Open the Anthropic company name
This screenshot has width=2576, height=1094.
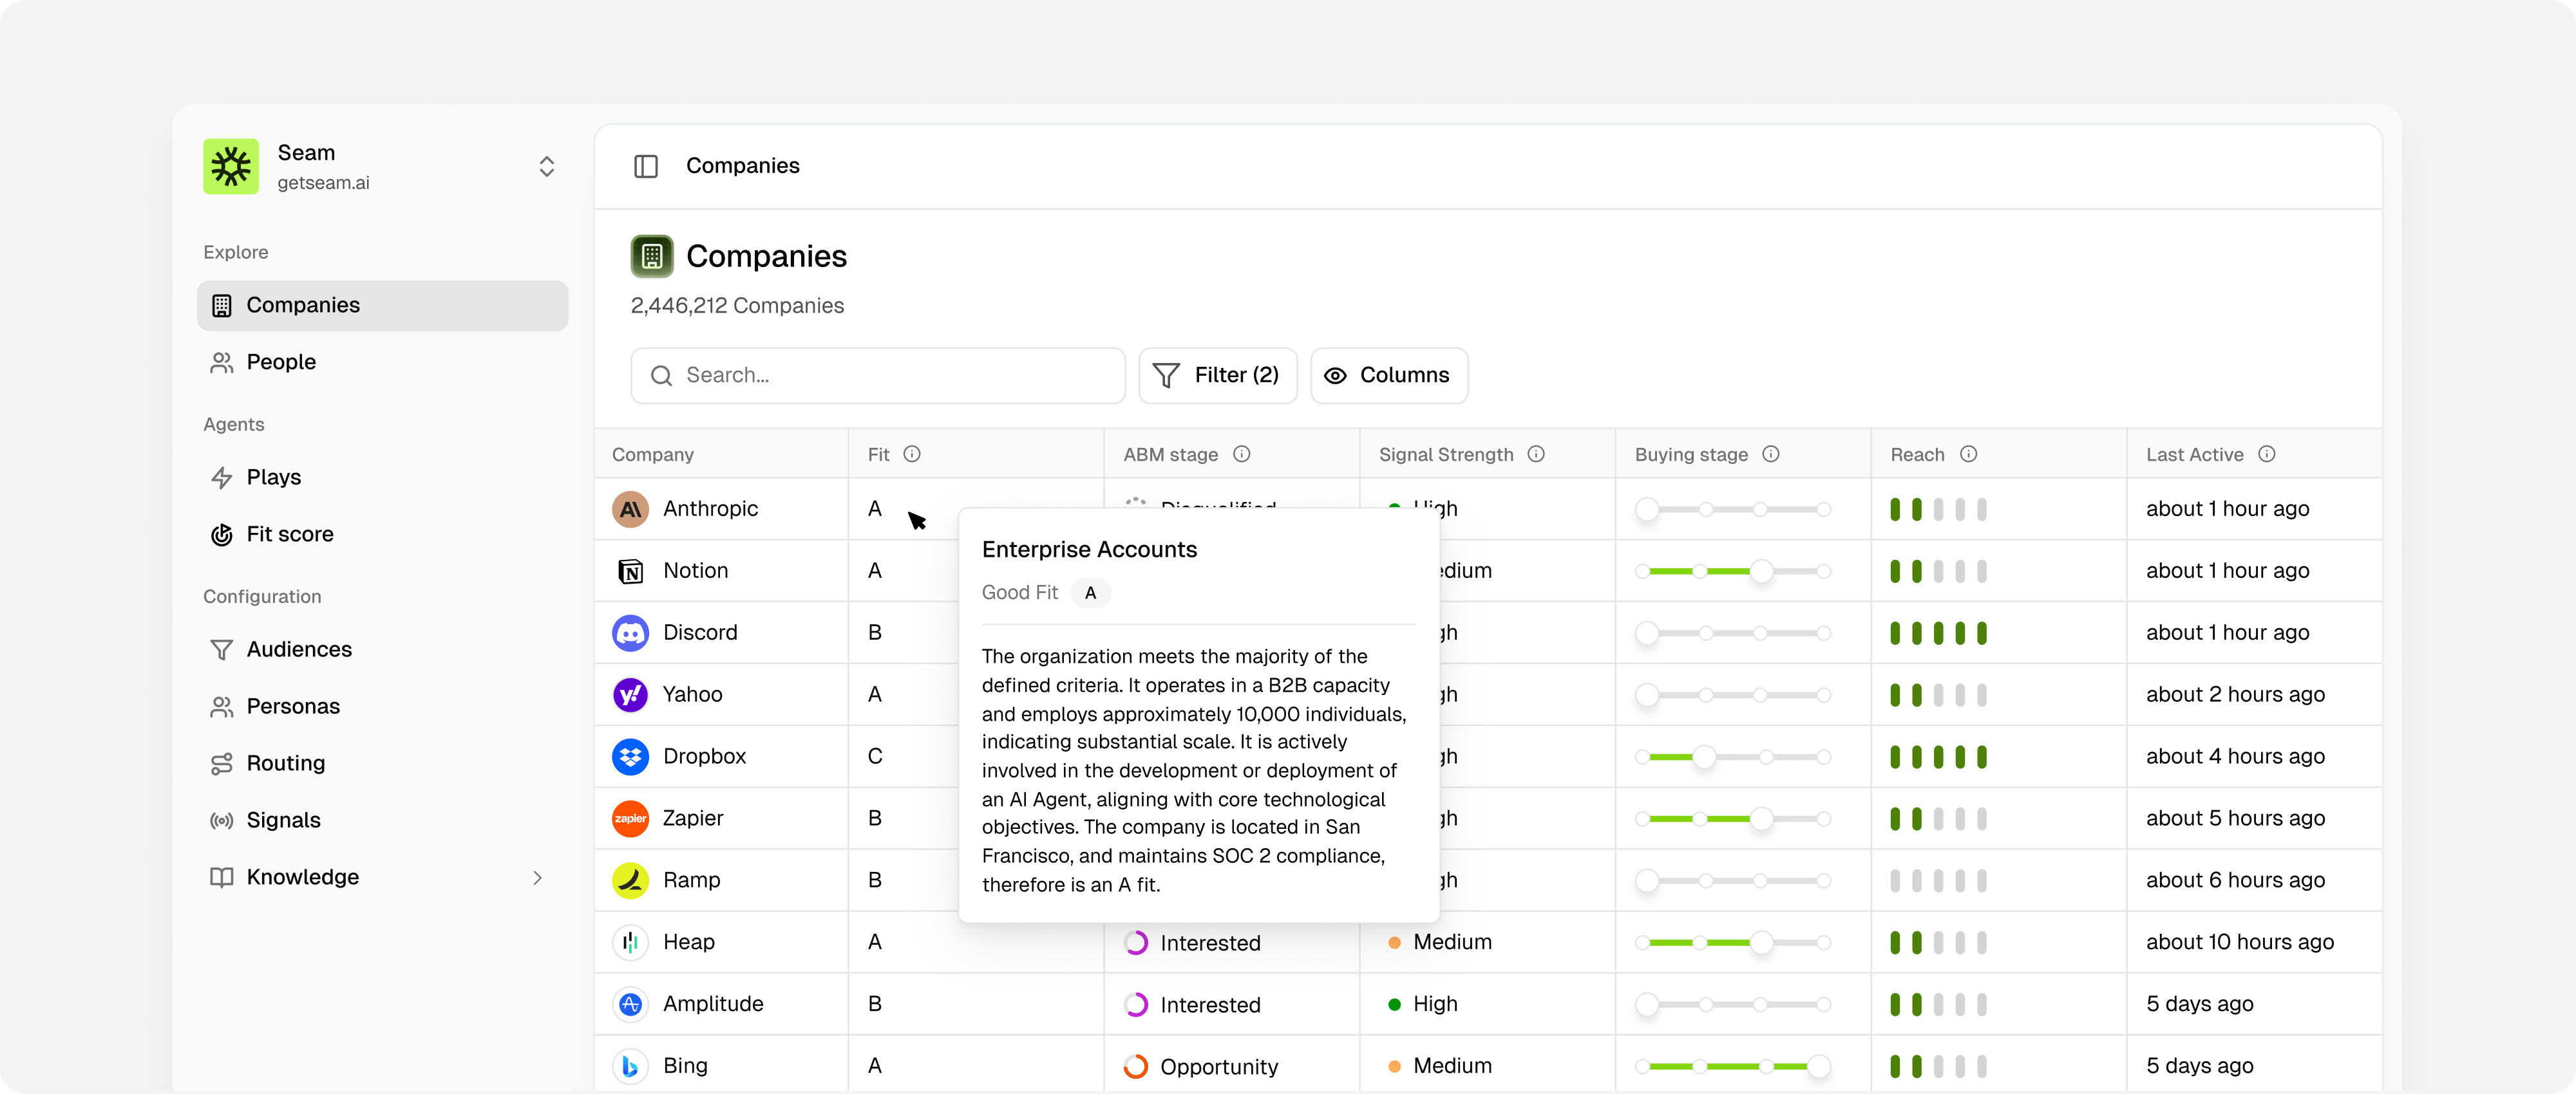coord(710,508)
